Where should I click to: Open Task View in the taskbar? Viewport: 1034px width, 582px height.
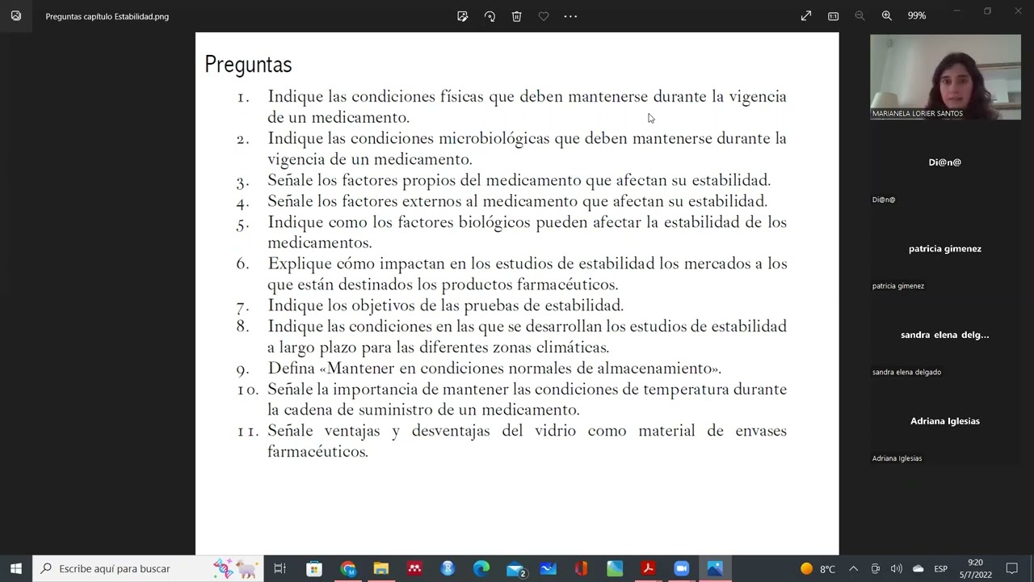point(280,568)
